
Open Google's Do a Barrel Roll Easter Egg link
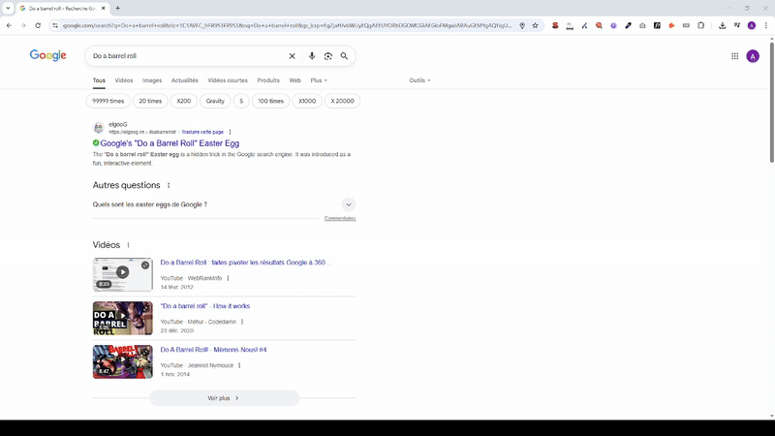(x=170, y=143)
